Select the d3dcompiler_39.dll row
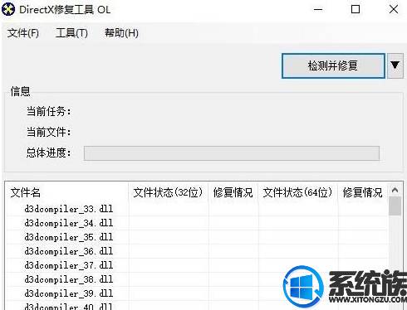Viewport: 407px width, 310px height. tap(197, 293)
